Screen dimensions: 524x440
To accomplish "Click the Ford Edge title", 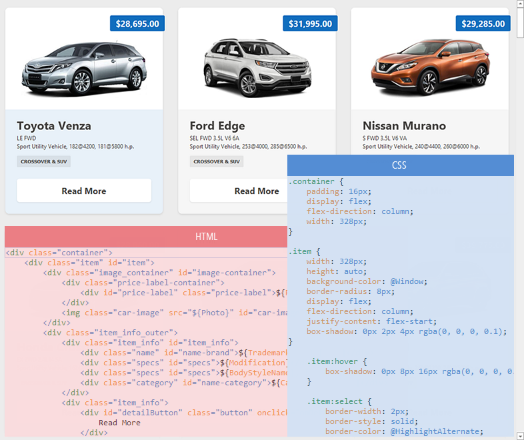I will click(217, 125).
